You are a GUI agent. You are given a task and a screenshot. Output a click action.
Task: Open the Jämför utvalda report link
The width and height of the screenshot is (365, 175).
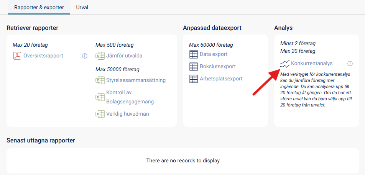click(x=124, y=56)
